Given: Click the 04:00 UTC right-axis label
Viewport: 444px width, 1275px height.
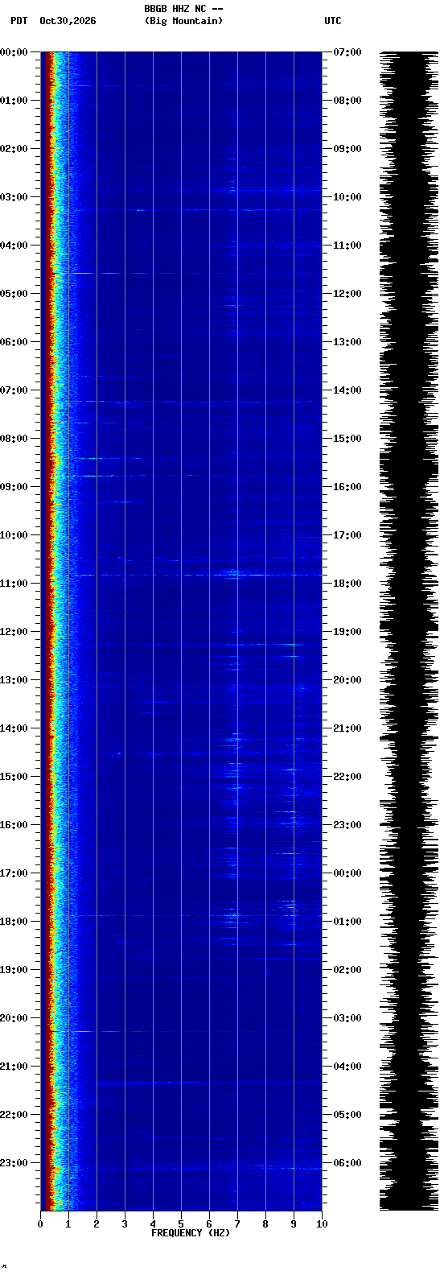Looking at the screenshot, I should point(347,1067).
